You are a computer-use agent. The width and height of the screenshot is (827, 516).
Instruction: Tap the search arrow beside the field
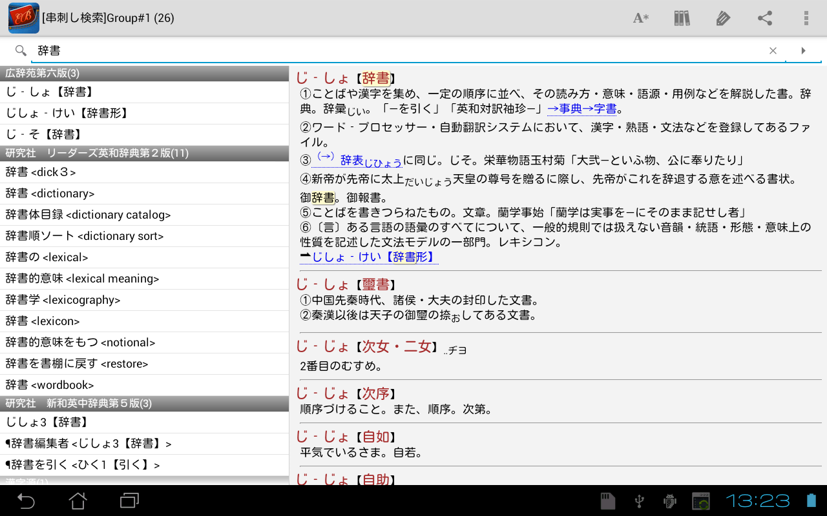(x=804, y=51)
